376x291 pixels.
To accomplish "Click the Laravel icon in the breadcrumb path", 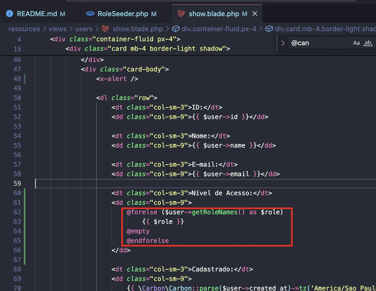I will [x=105, y=29].
